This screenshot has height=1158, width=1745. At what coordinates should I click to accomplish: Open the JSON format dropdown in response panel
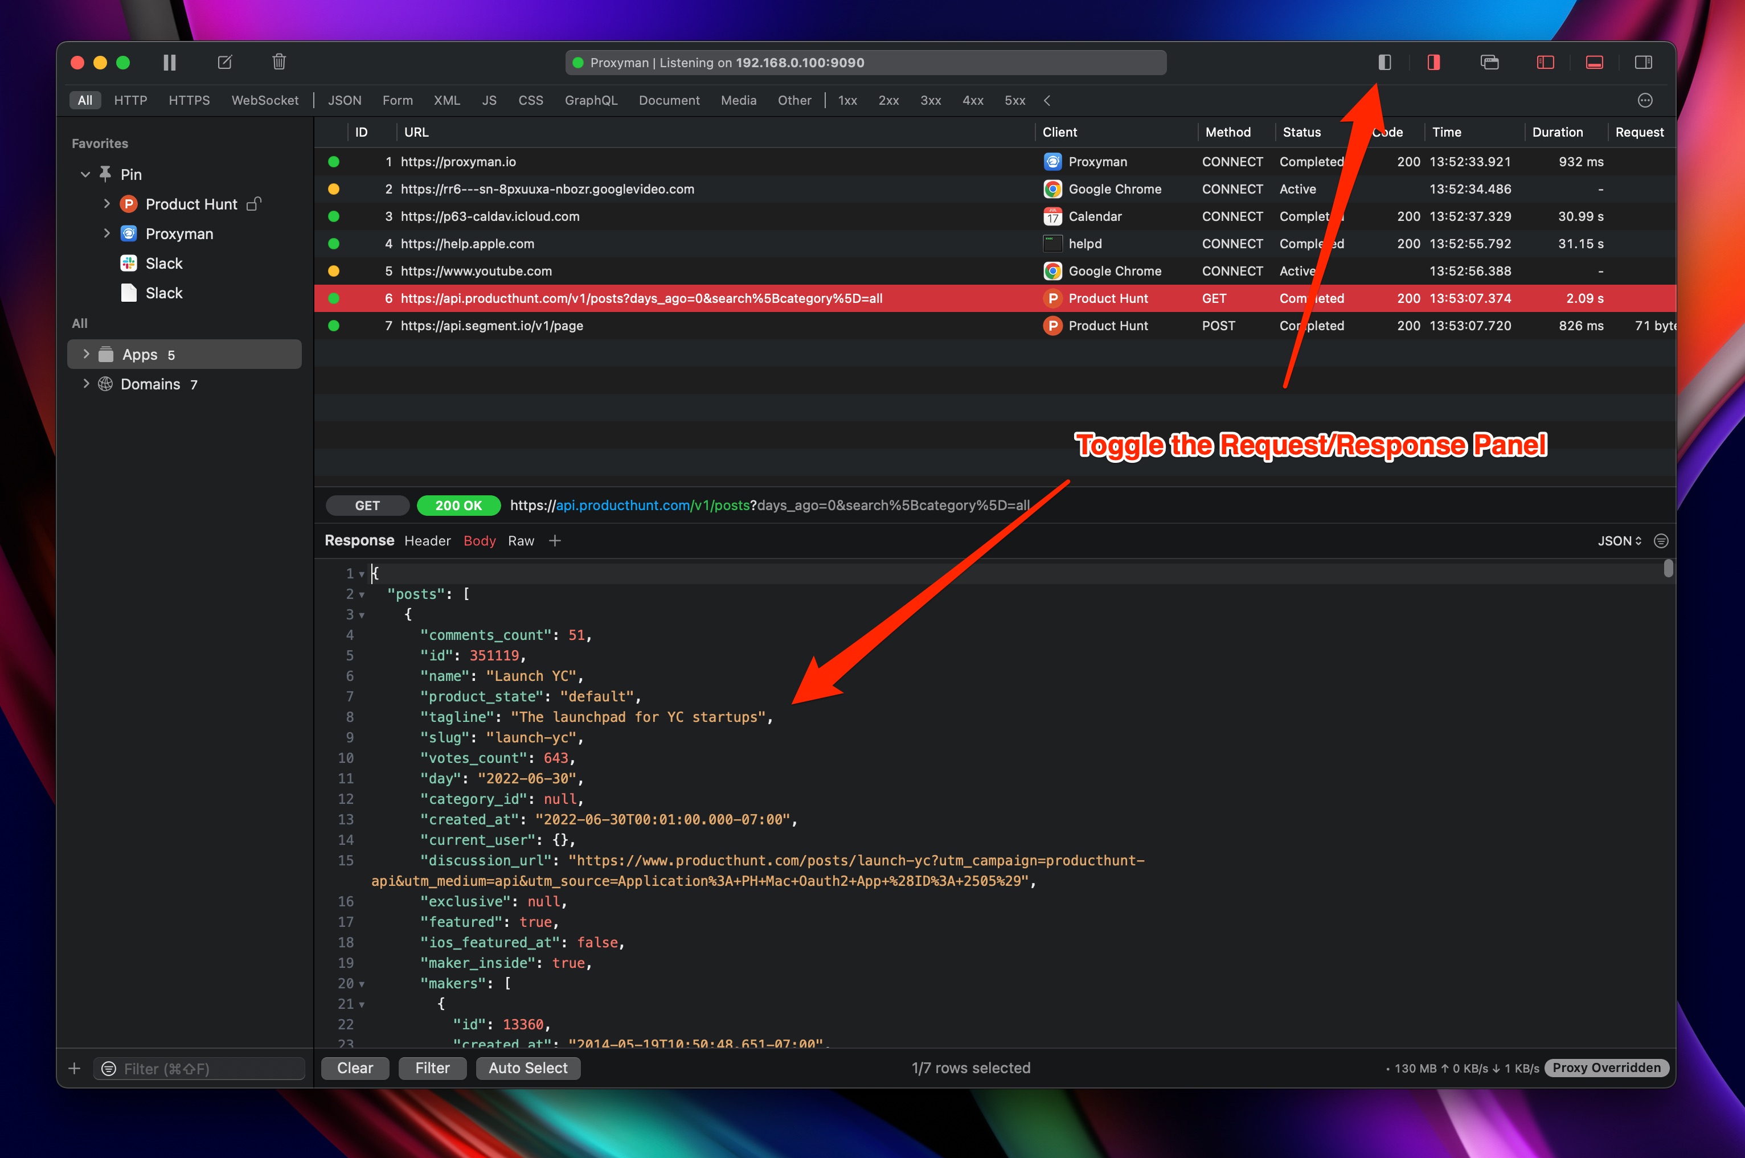1619,541
